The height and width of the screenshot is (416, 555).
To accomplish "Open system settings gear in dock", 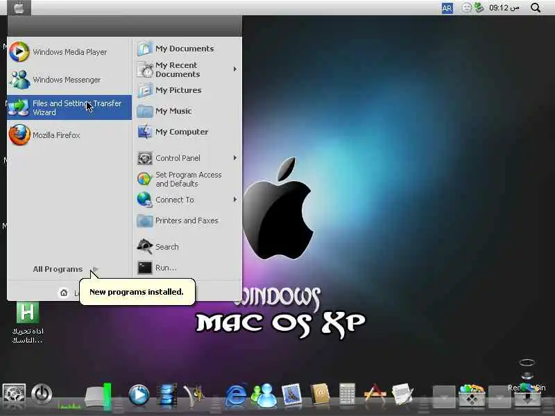I will pyautogui.click(x=14, y=395).
